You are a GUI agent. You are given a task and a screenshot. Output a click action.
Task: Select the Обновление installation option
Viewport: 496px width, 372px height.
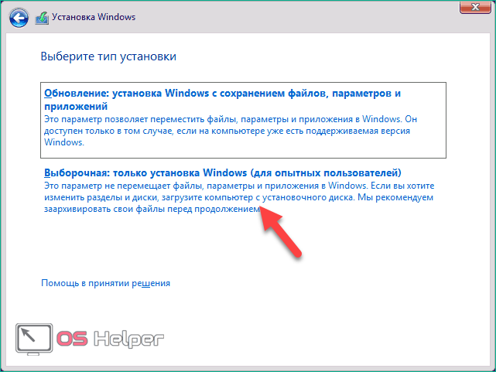pyautogui.click(x=243, y=120)
